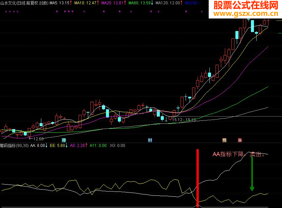Click the 财 (financial report) info marker
Screen dimensions: 282x208
[150, 140]
